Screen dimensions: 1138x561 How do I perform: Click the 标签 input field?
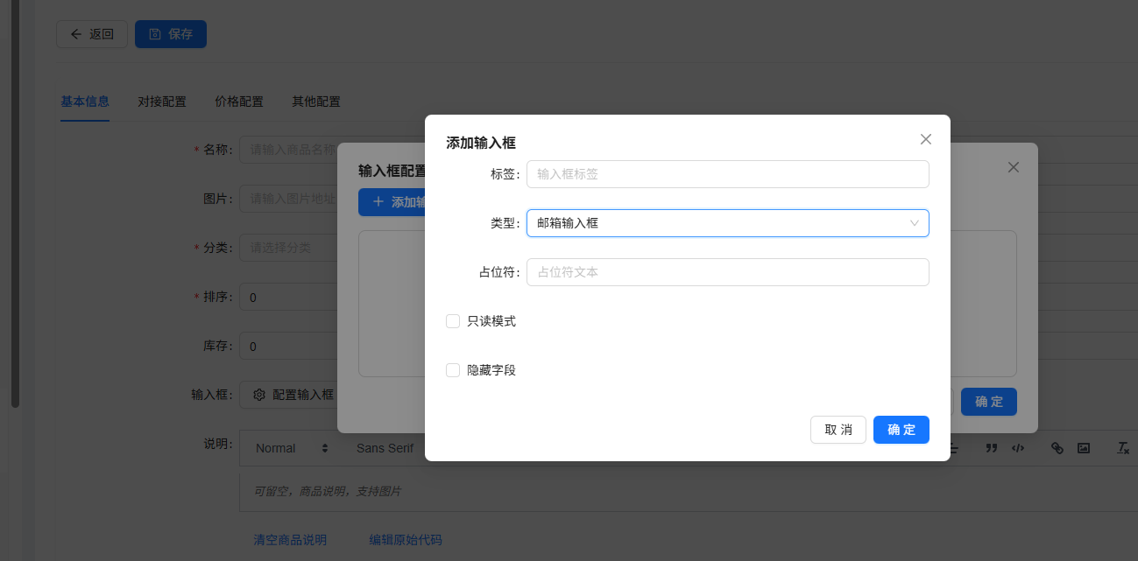pos(727,174)
